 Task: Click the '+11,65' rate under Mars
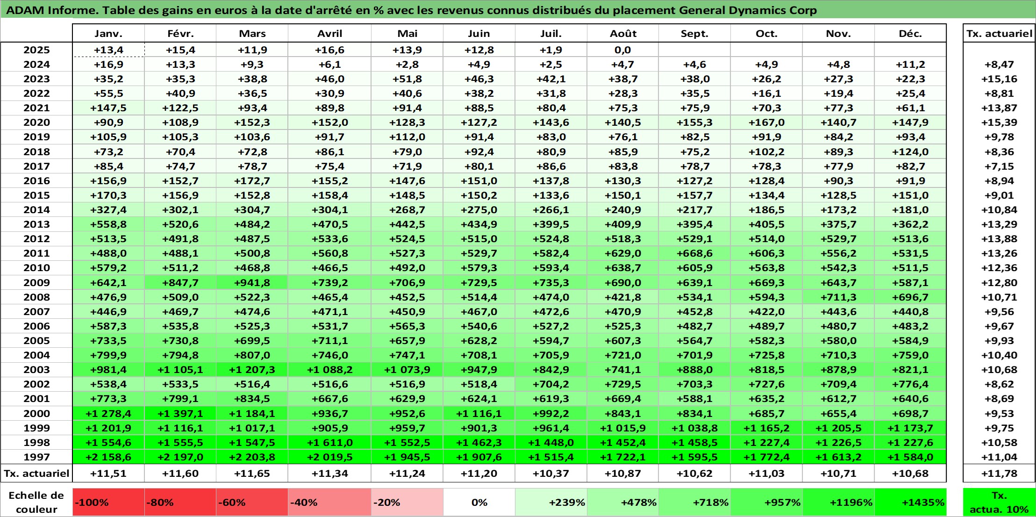click(252, 473)
